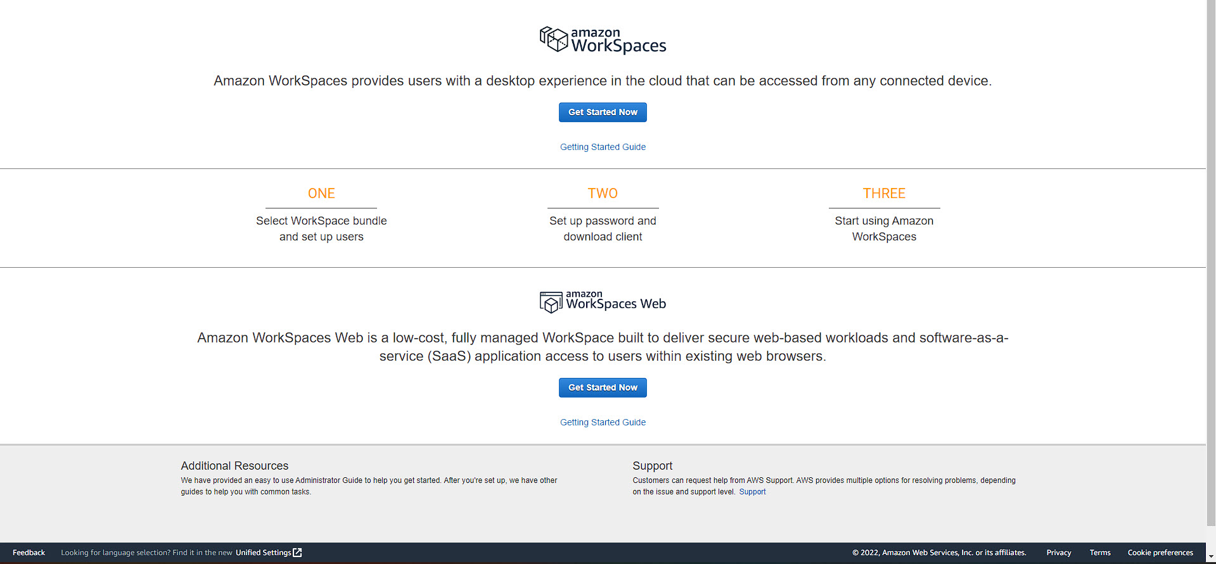Click the Amazon WorkSpaces Web logo icon
This screenshot has width=1216, height=564.
coord(551,301)
